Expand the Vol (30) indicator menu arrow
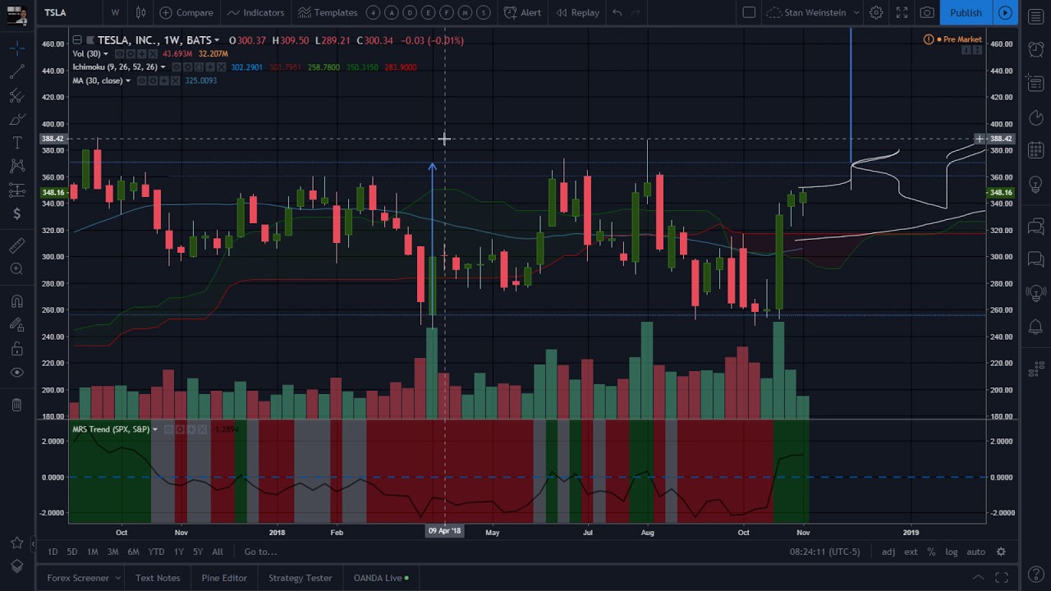 pos(105,53)
